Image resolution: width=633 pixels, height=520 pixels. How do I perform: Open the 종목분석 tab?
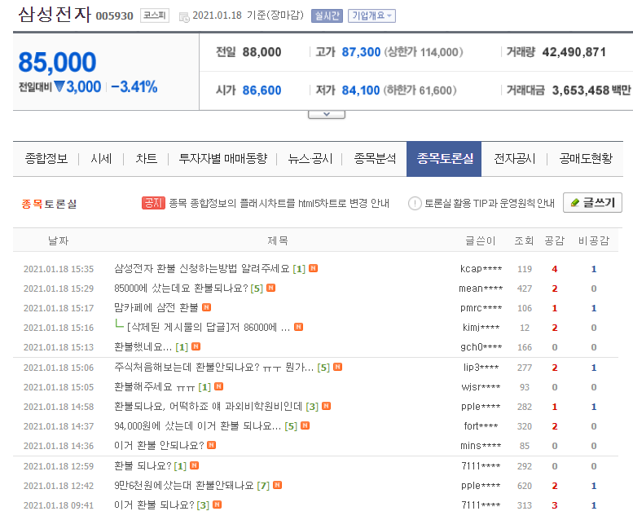pyautogui.click(x=375, y=158)
